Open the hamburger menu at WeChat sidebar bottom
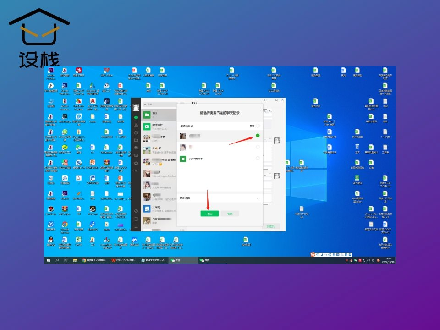The image size is (440, 330). coord(136,226)
